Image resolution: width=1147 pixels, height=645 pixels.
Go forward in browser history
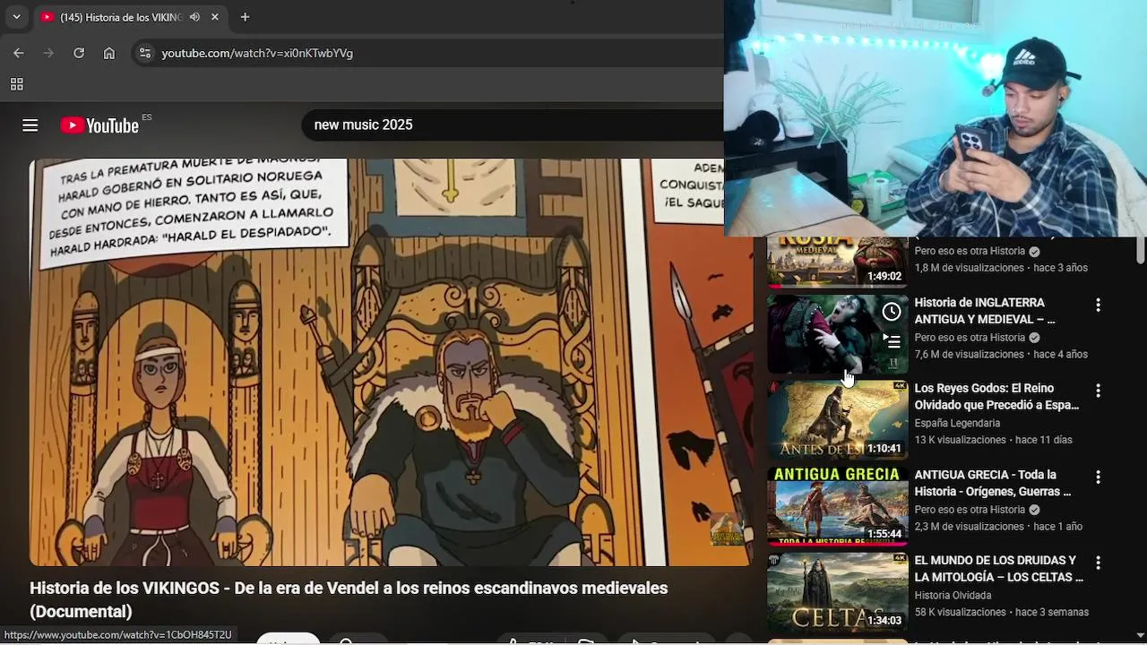48,53
